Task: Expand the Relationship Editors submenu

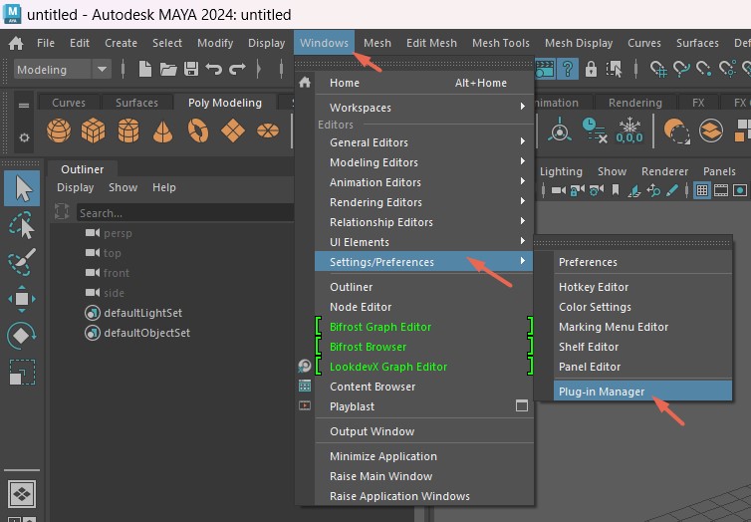Action: pyautogui.click(x=424, y=222)
